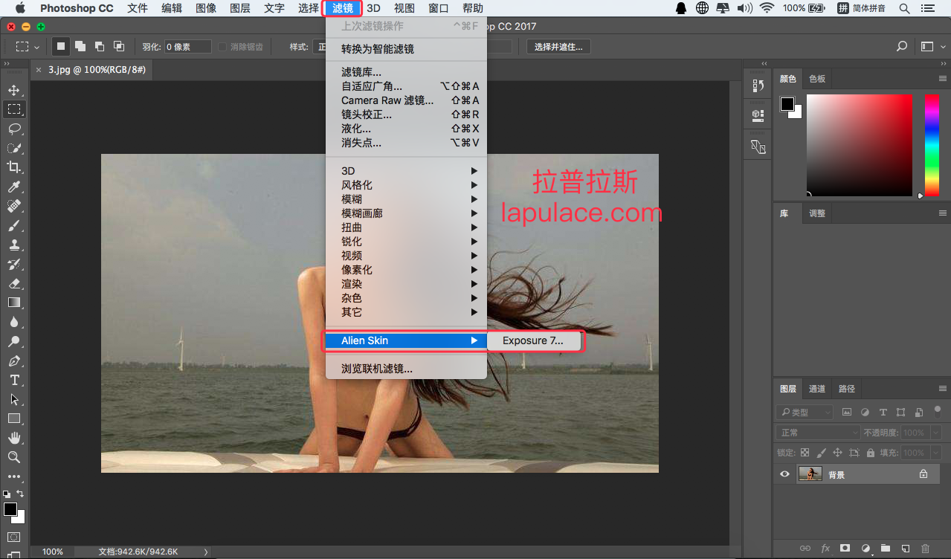This screenshot has width=951, height=559.
Task: Choose the Eyedropper tool
Action: tap(13, 187)
